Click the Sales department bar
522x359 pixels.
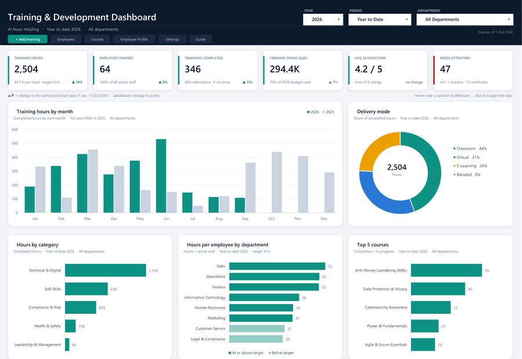coord(277,266)
